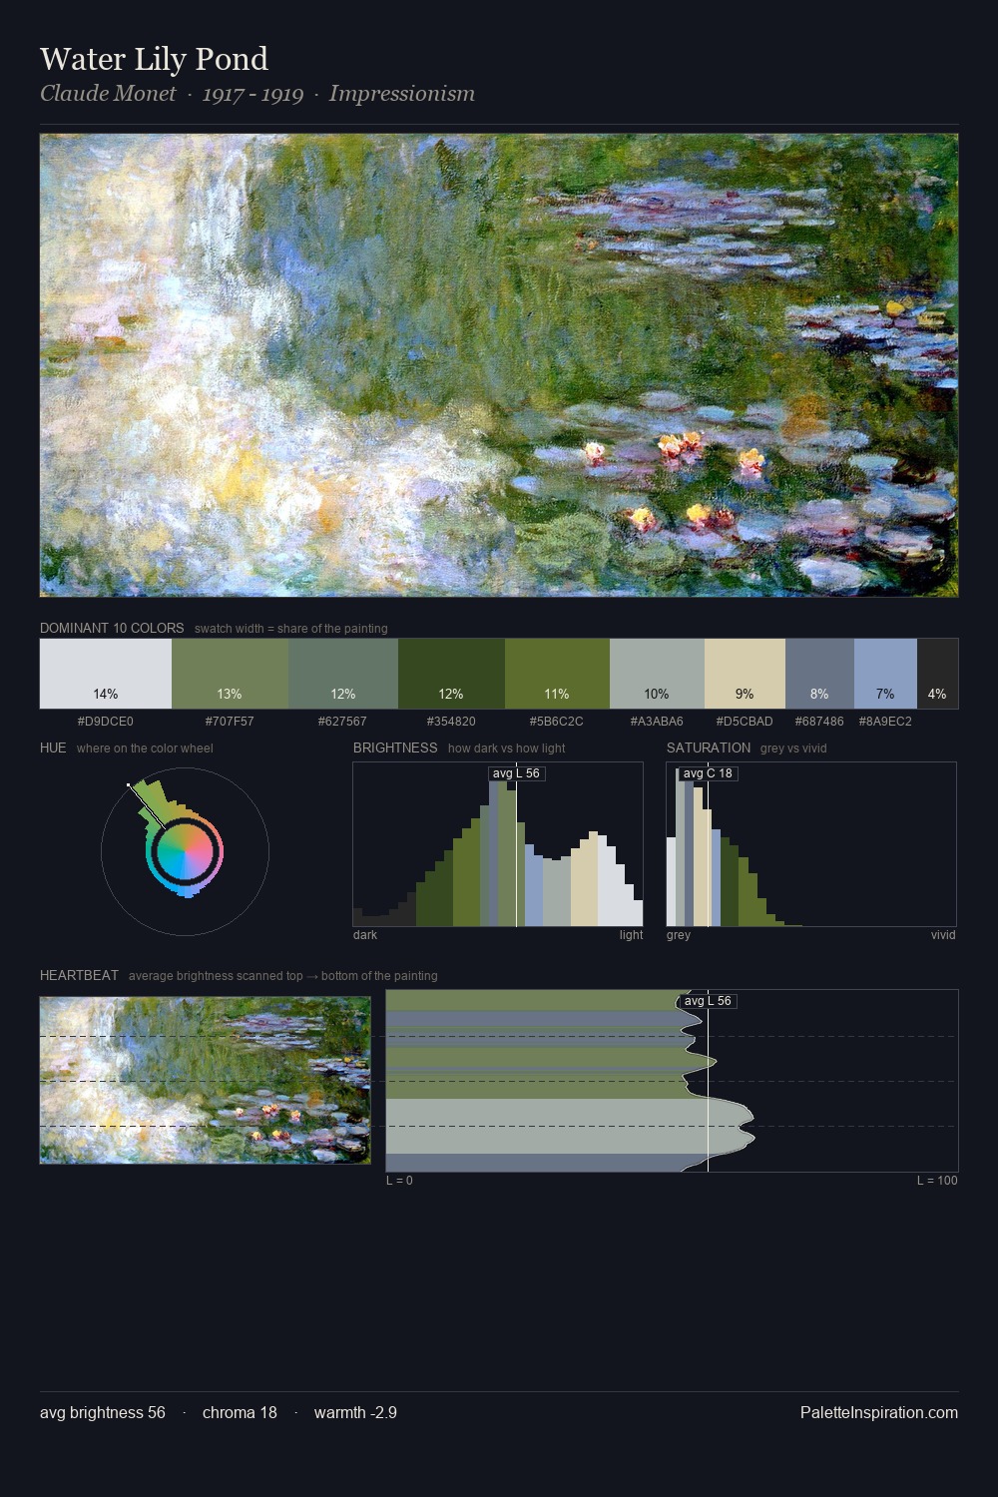Click the 'HEARTBEAT' section heading
Viewport: 998px width, 1497px height.
[79, 975]
